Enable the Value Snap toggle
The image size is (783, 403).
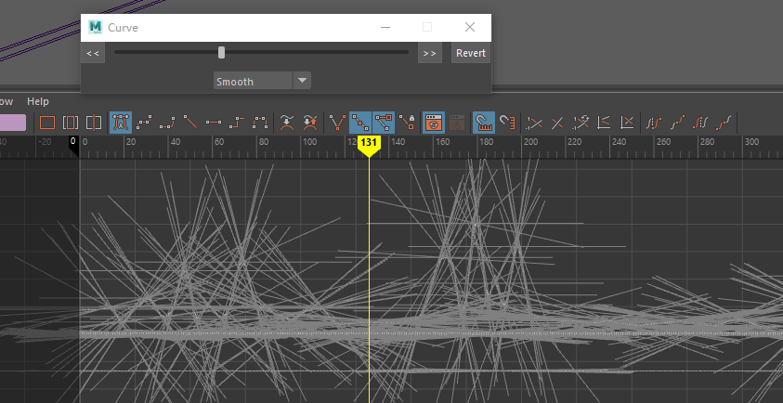point(507,122)
